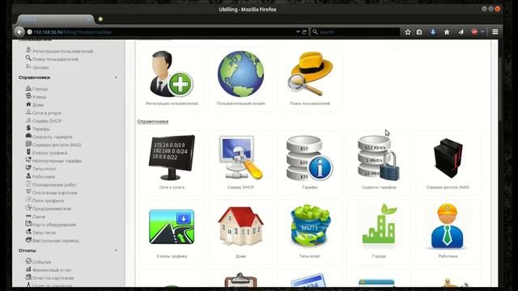Viewport: 518px width, 291px height.
Task: Open the address bar history dropdown arrow
Action: tap(298, 32)
